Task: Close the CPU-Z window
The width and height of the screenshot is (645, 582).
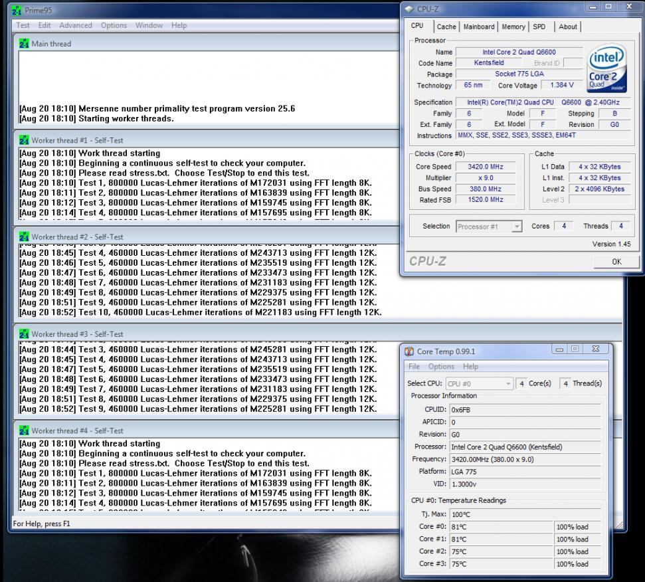Action: pyautogui.click(x=629, y=7)
